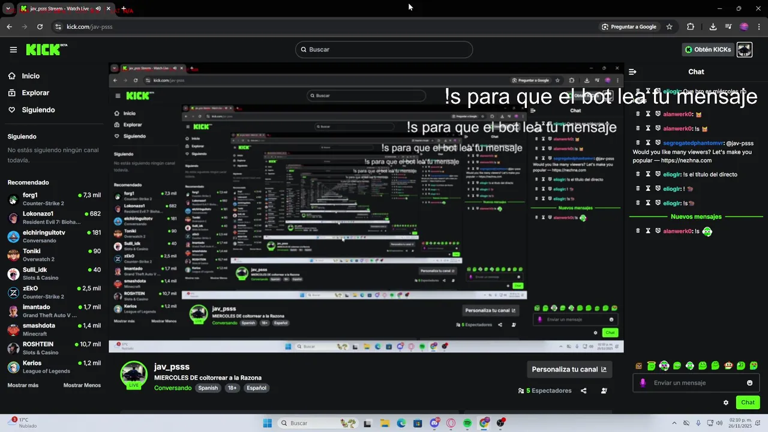The image size is (768, 432).
Task: Click the purple microphone in chat input
Action: (x=643, y=383)
